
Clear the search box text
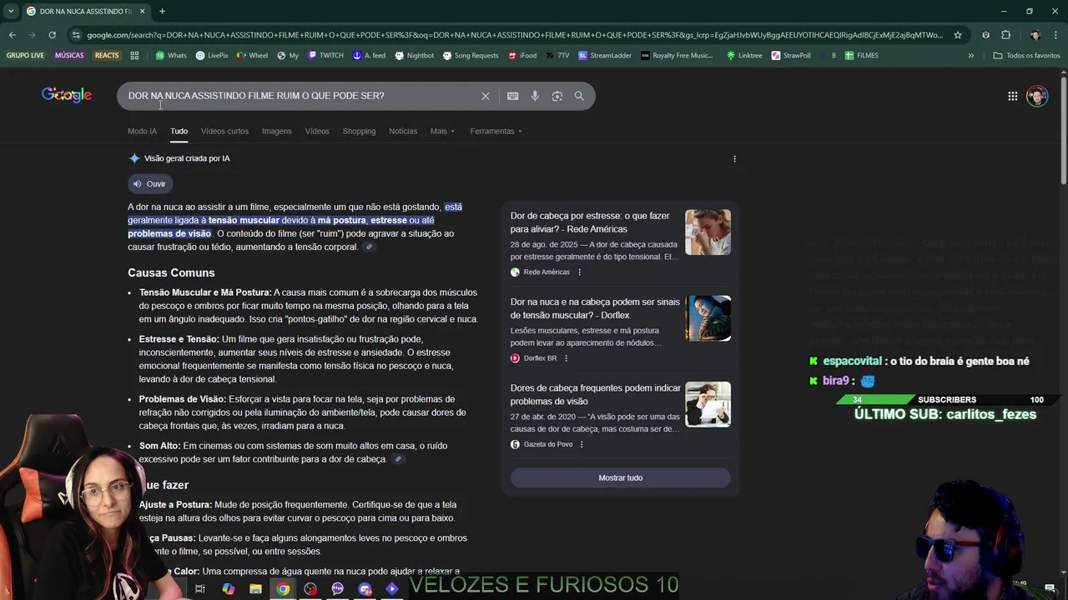[486, 96]
